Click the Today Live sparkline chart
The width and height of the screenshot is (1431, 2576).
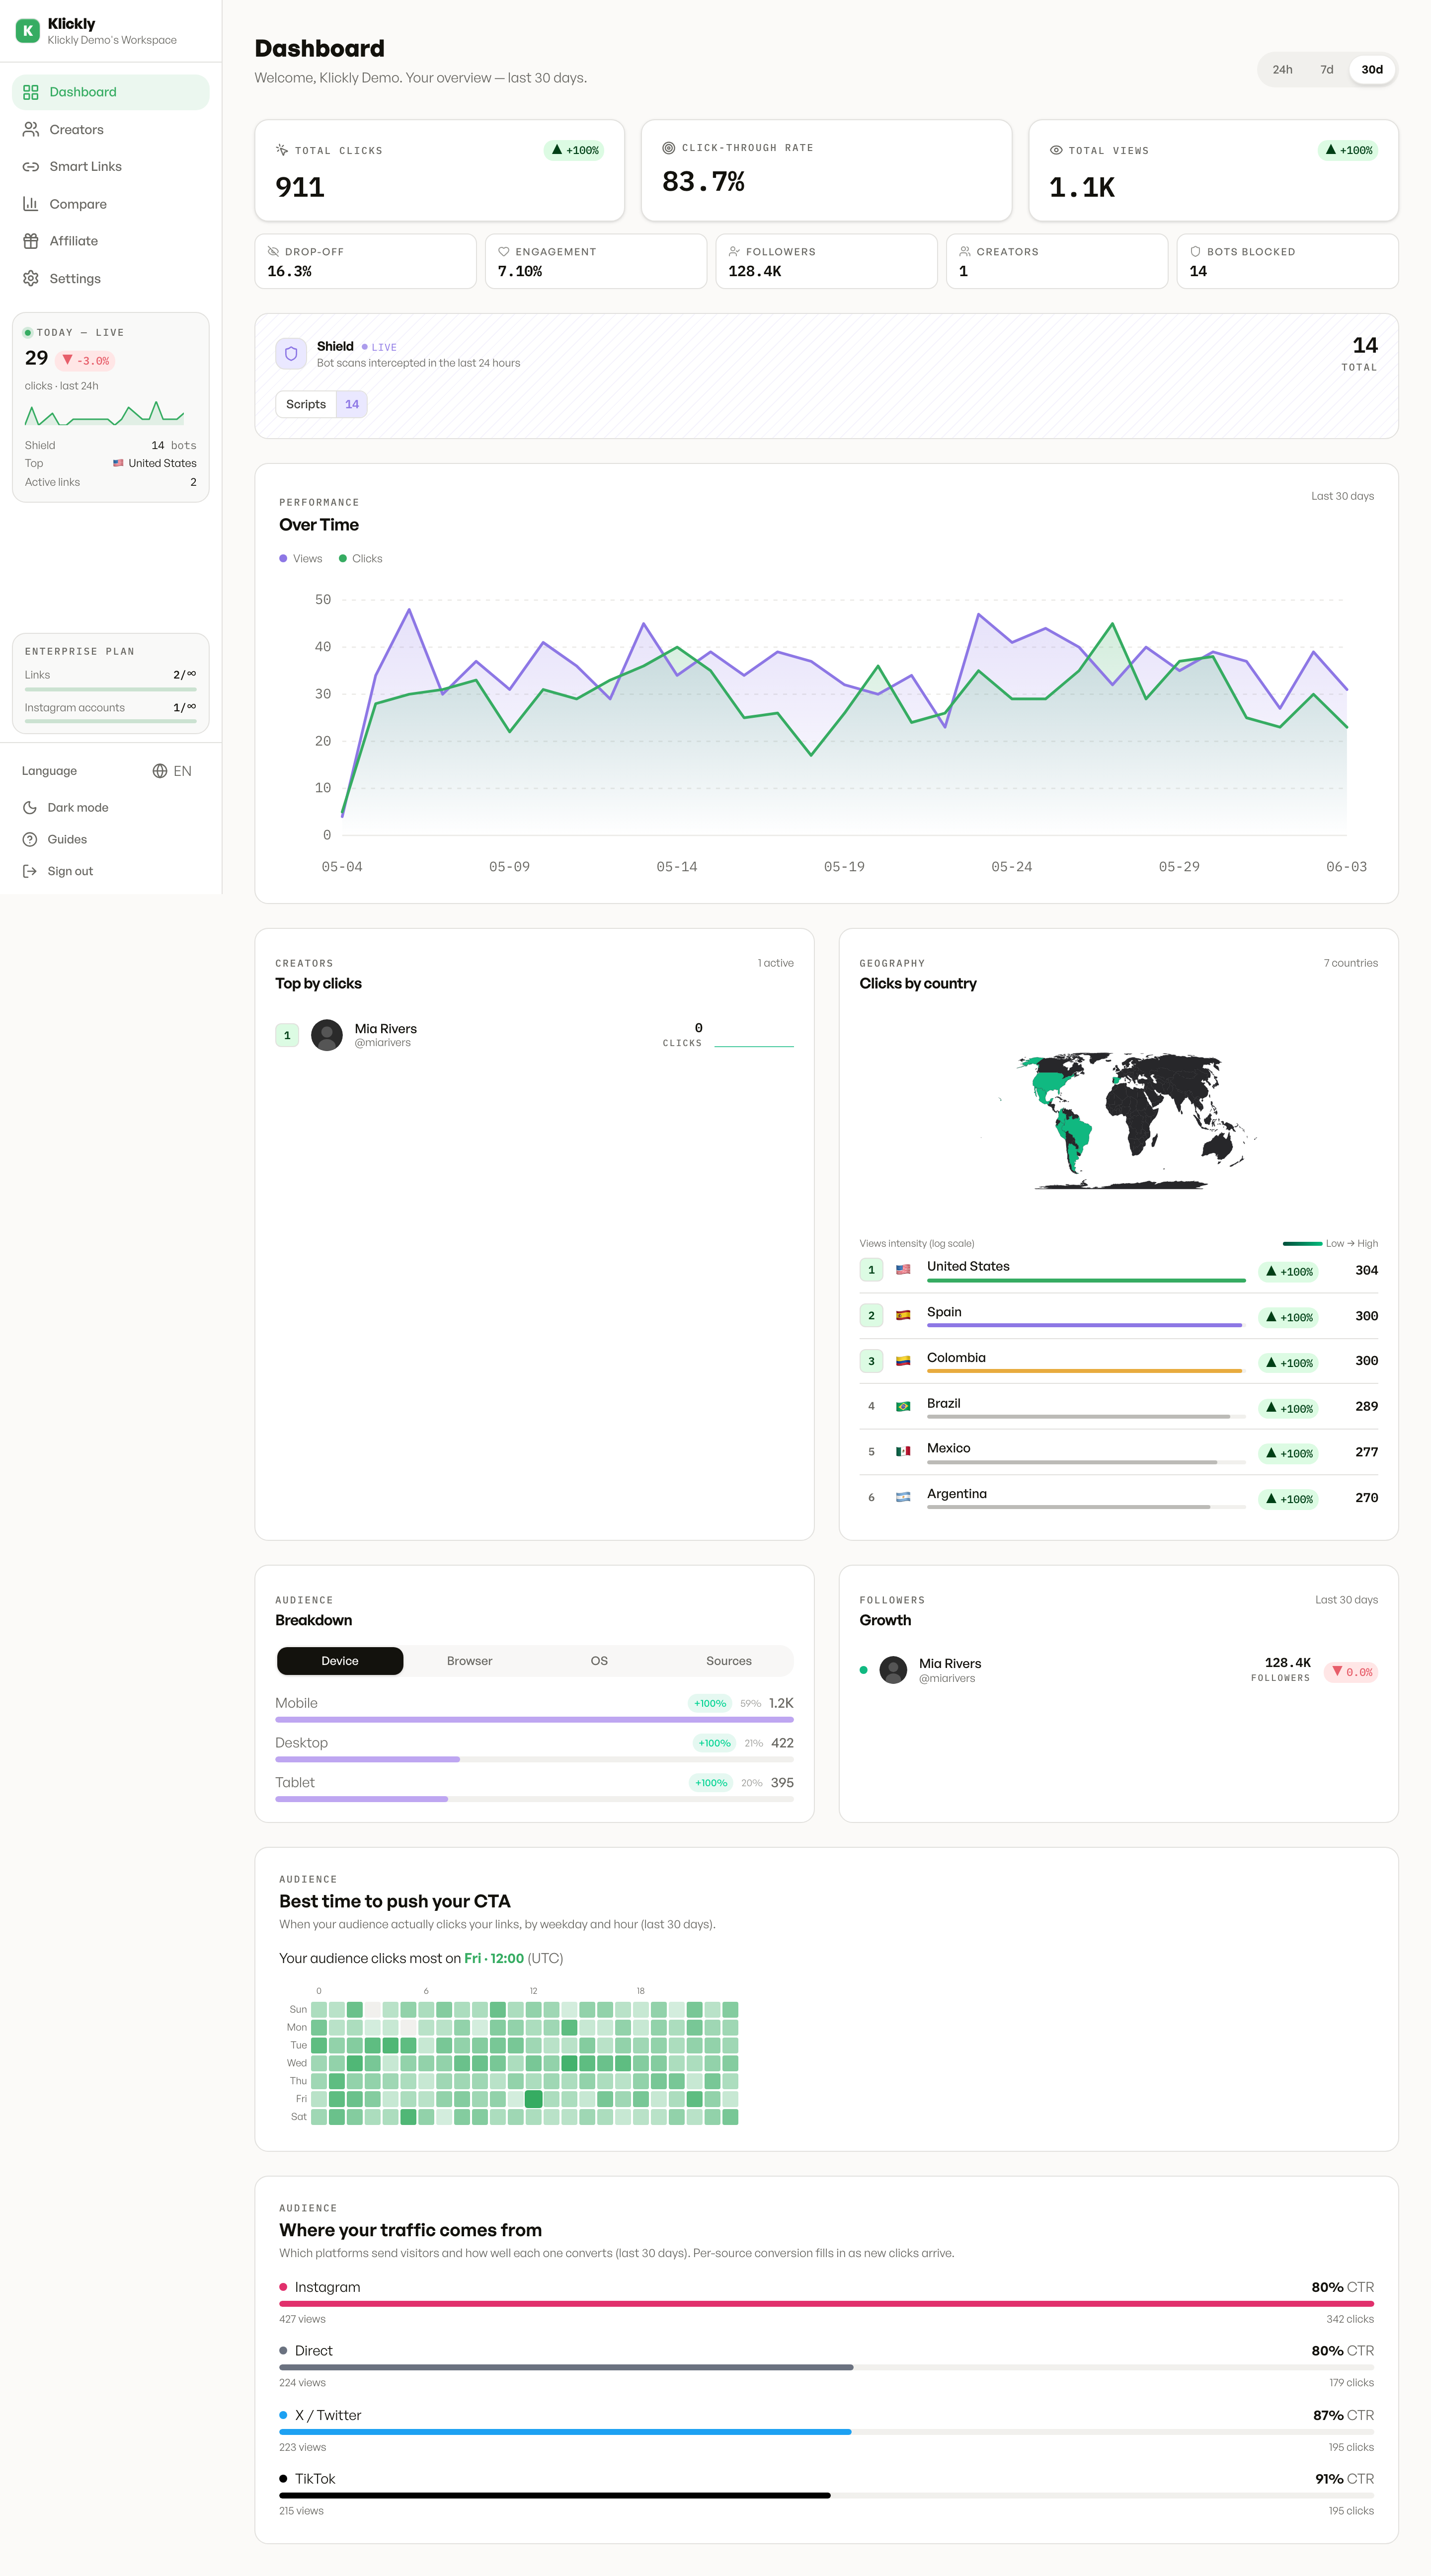point(104,413)
